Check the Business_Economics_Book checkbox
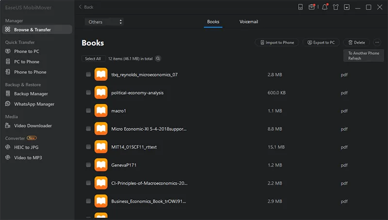388x220 pixels. point(88,201)
